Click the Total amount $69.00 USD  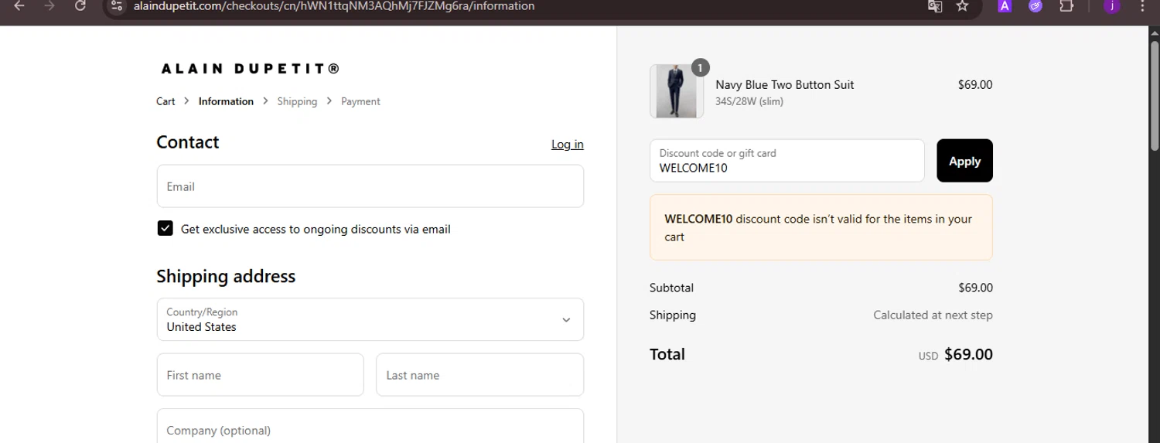pos(956,355)
